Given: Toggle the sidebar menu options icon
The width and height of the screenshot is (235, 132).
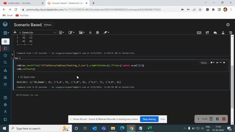Looking at the screenshot, I should pyautogui.click(x=5, y=120).
